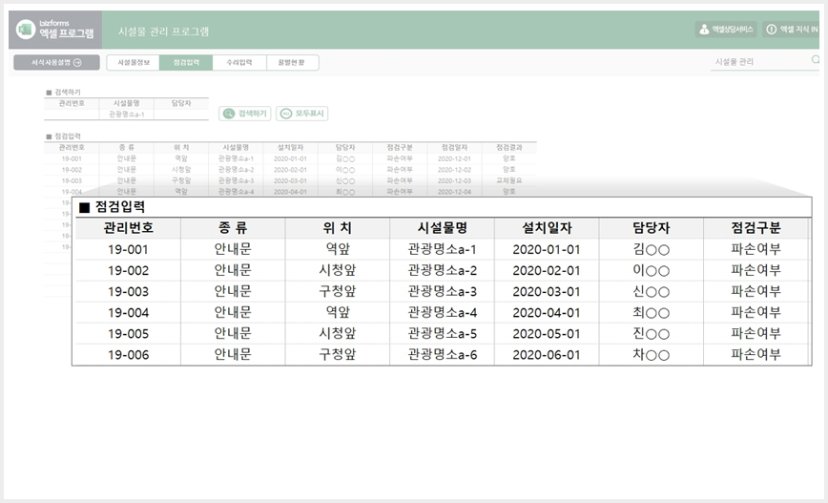
Task: Click the 19-006 cell in magnified table
Action: [129, 355]
